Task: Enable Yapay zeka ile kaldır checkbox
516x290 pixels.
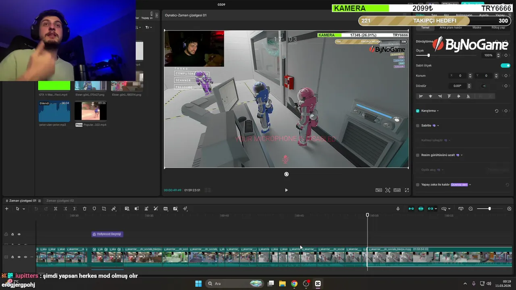Action: point(418,184)
